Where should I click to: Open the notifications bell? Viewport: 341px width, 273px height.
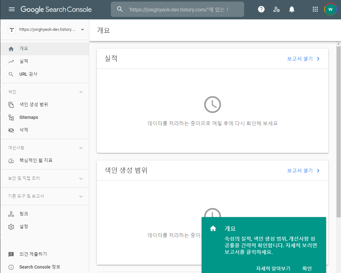[x=292, y=9]
